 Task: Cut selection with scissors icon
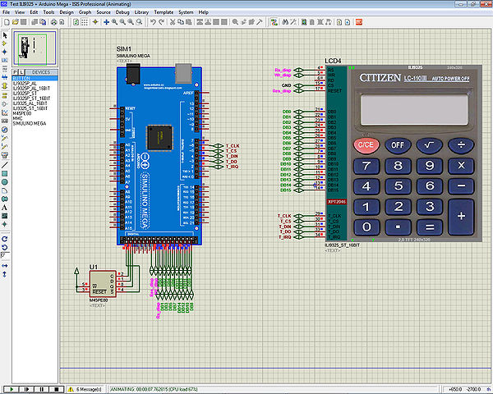(173, 22)
